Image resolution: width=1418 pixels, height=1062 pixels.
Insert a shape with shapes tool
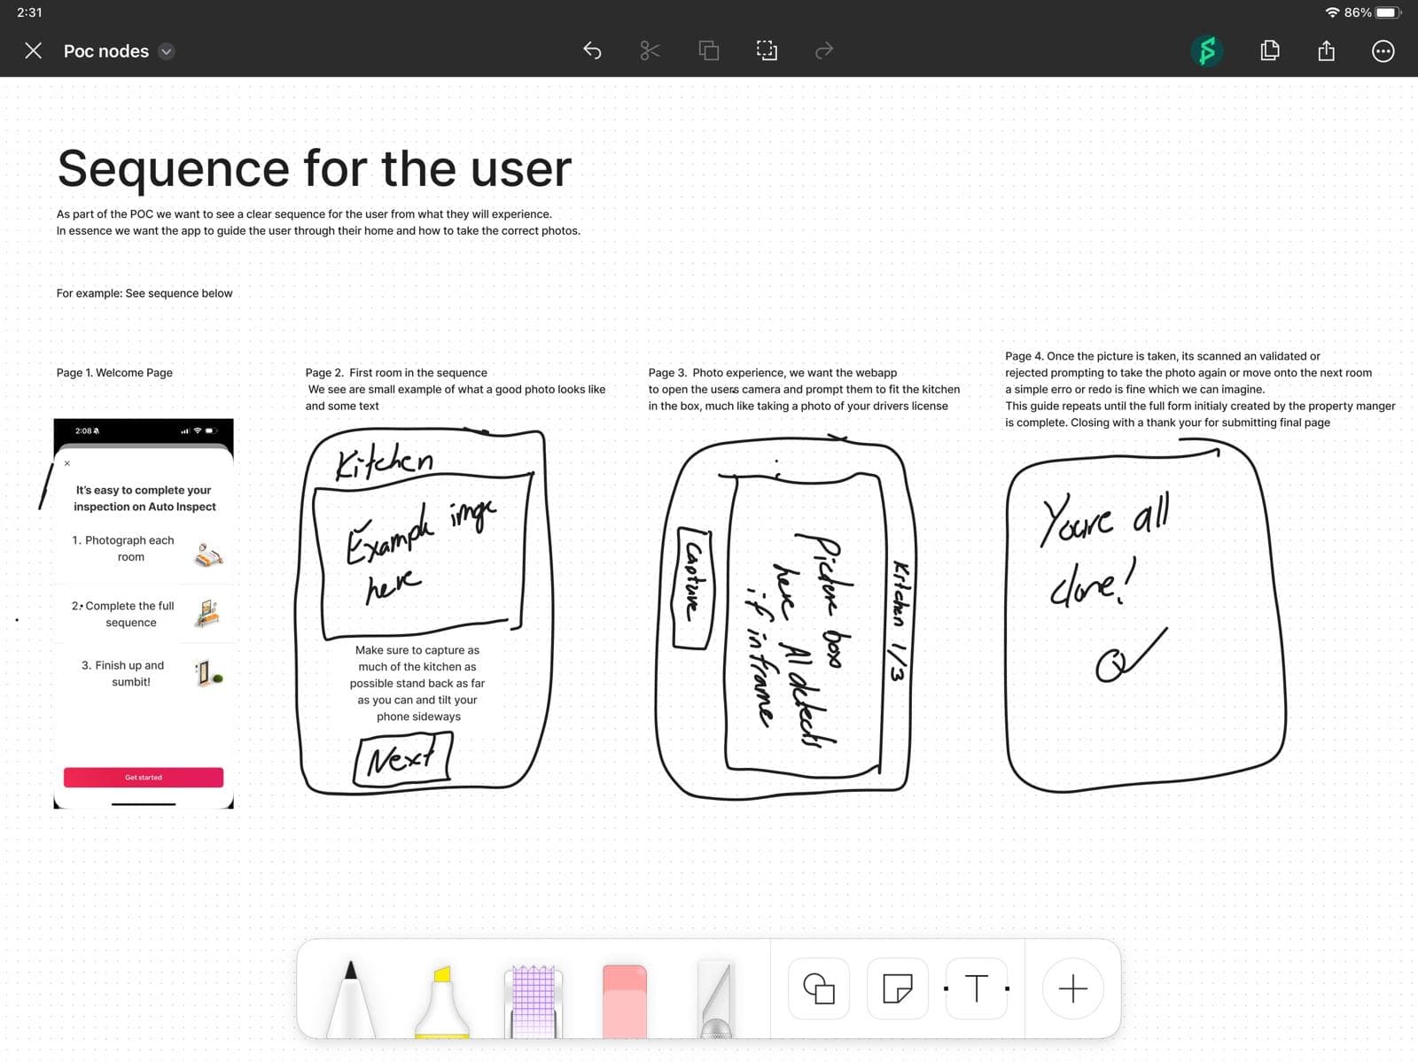[x=819, y=988]
